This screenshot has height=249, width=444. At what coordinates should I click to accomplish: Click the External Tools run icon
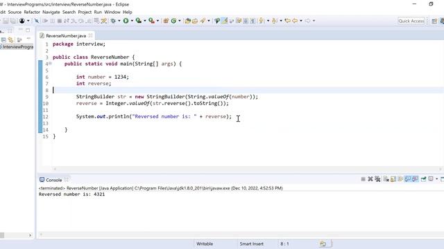(x=151, y=21)
